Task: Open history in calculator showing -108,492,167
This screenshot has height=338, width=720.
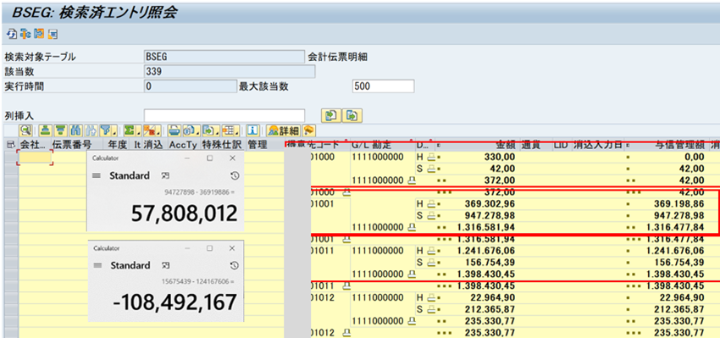Action: [234, 266]
